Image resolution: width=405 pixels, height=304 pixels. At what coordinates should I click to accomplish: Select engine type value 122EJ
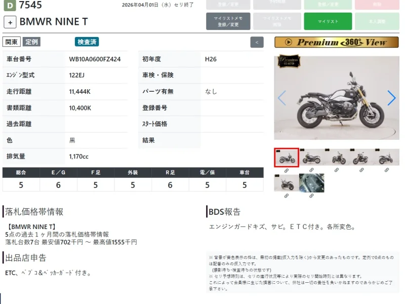pyautogui.click(x=77, y=75)
